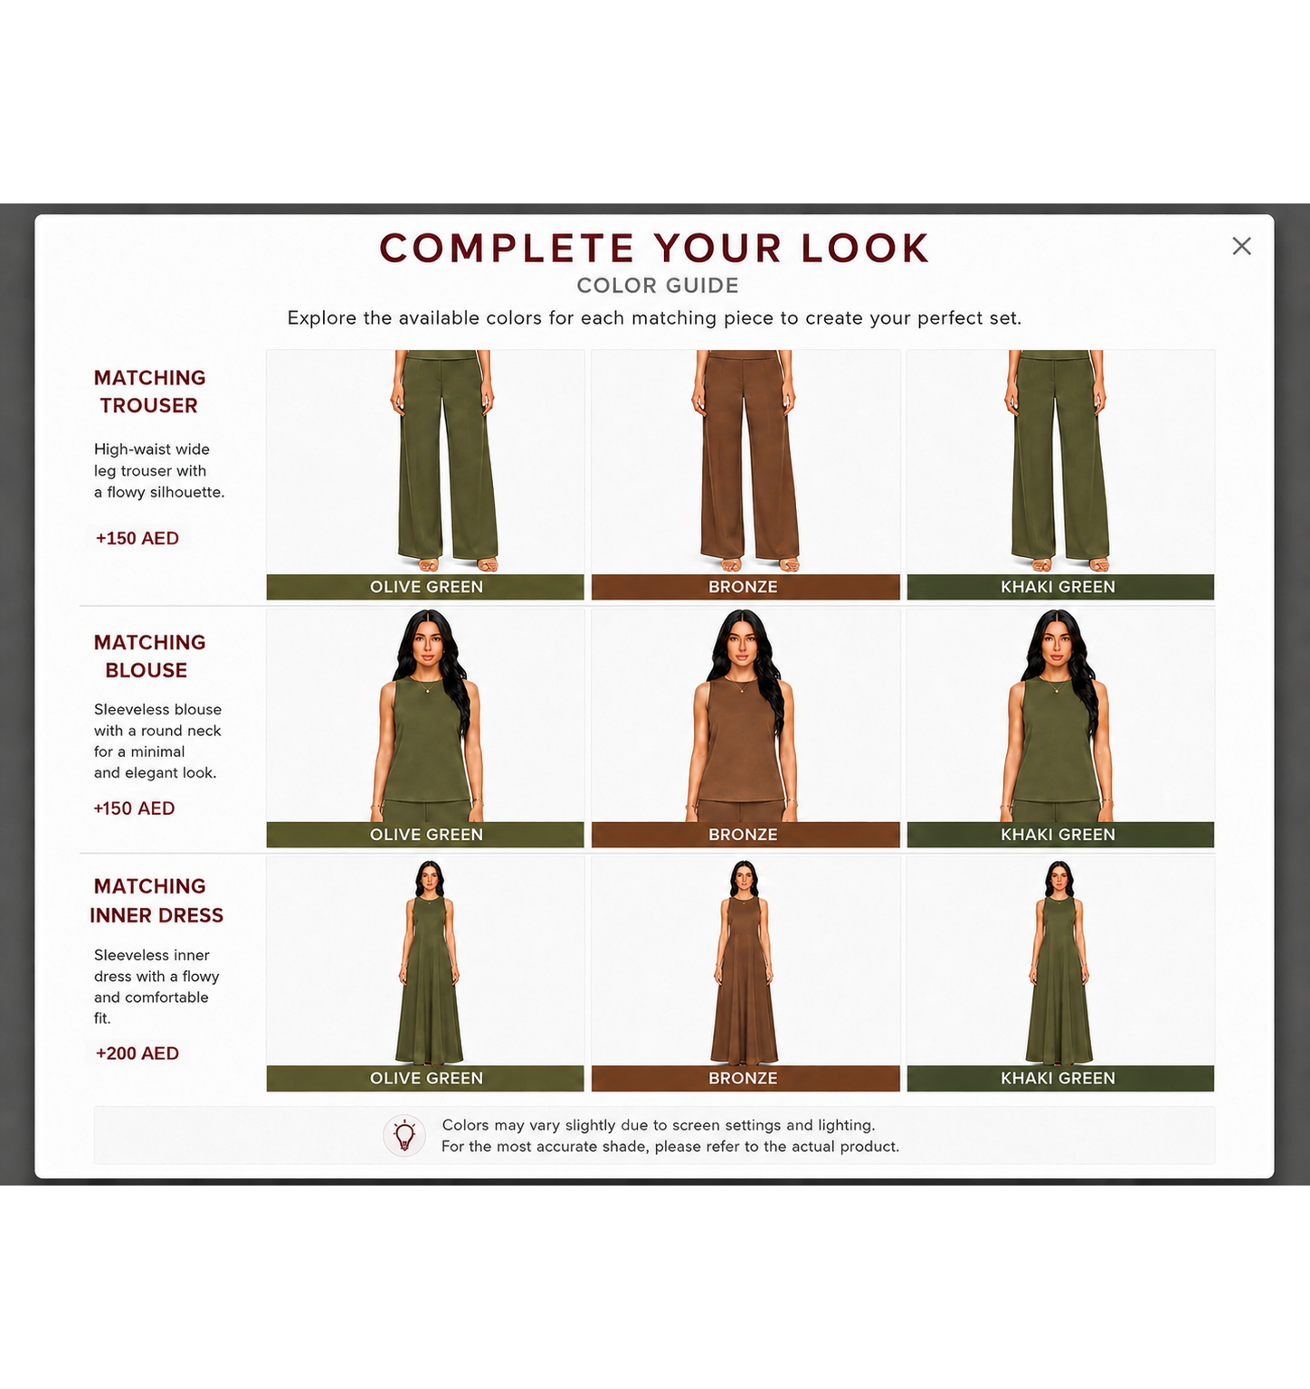Click the inner dress price +200 AED
Viewport: 1310px width, 1389px height.
tap(138, 1054)
